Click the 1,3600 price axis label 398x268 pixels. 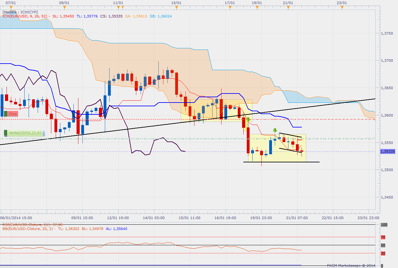pyautogui.click(x=387, y=115)
